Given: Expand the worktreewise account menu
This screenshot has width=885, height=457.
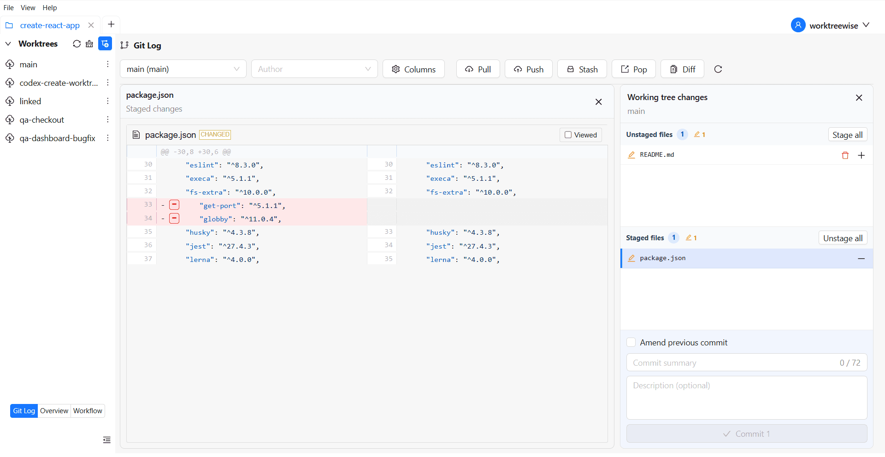Looking at the screenshot, I should (866, 25).
